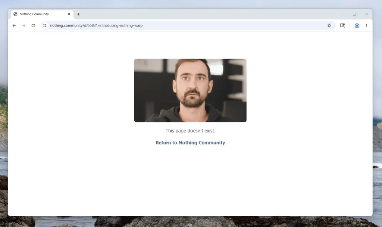Open the tab search icon in toolbar

pyautogui.click(x=342, y=25)
